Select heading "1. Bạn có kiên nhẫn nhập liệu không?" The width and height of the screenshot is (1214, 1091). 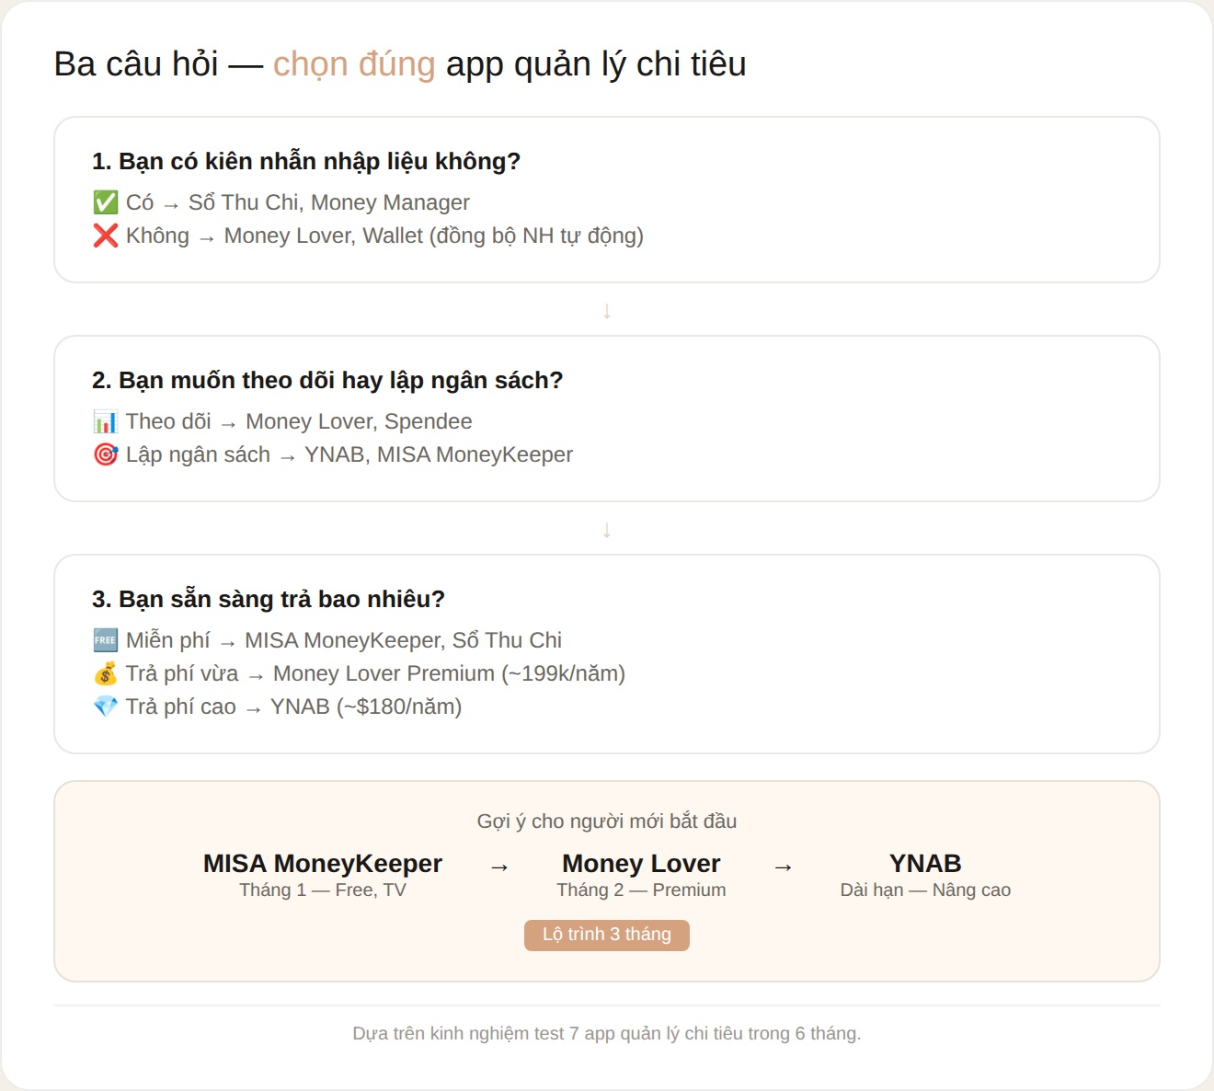[306, 162]
